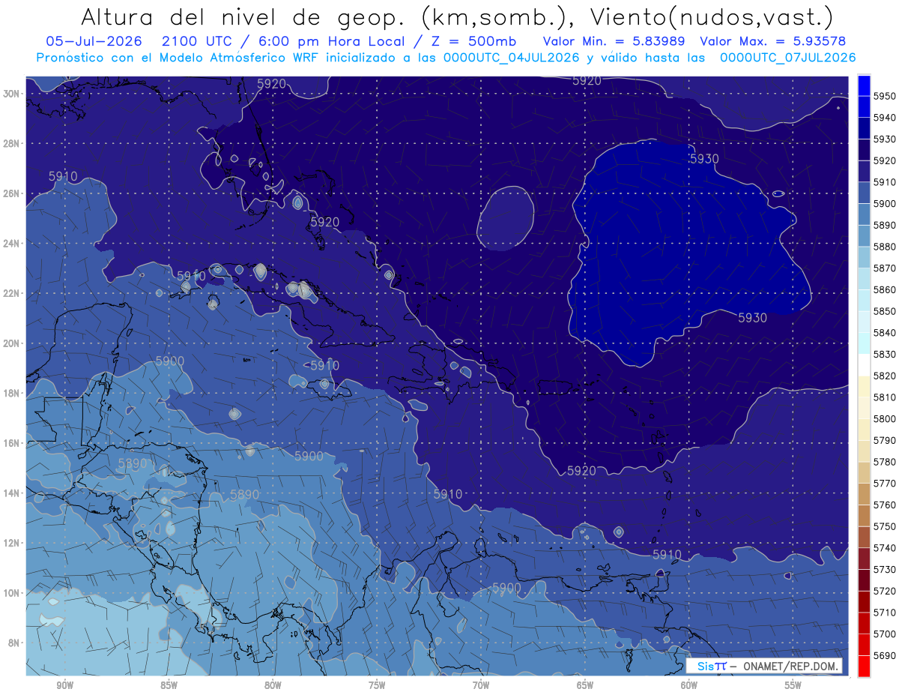This screenshot has height=695, width=899.
Task: Click the '70W' longitude axis label
Action: click(x=481, y=685)
